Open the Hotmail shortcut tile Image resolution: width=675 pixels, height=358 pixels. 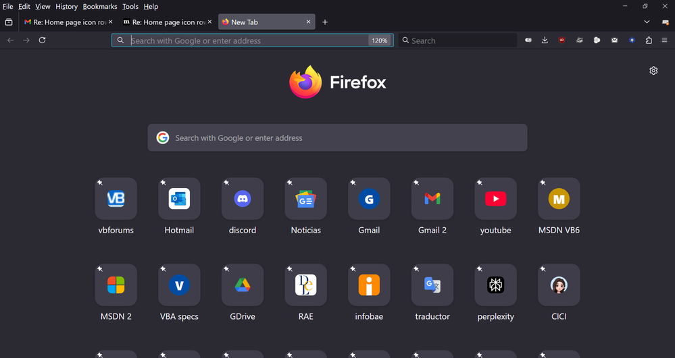pos(179,199)
